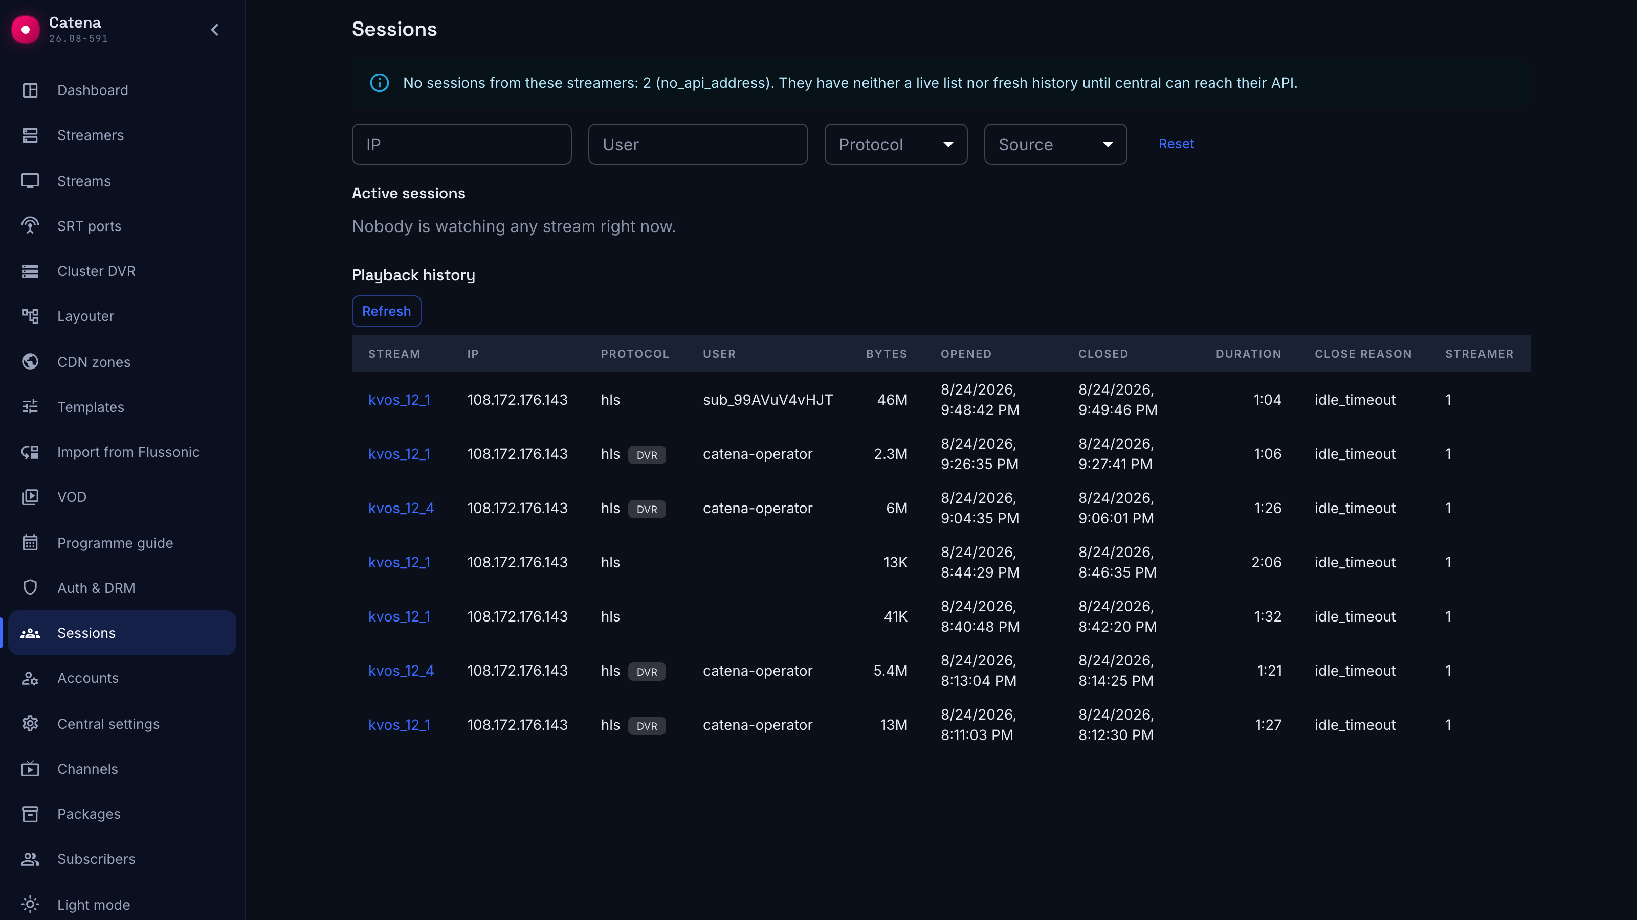The width and height of the screenshot is (1637, 920).
Task: Click the Dashboard grid icon
Action: point(30,90)
